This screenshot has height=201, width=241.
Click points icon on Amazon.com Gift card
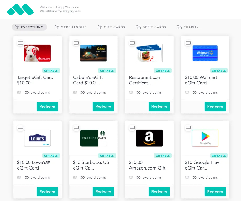(x=131, y=177)
